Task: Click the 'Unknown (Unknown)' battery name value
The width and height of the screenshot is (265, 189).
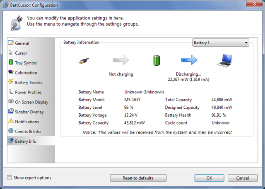Action: (144, 92)
